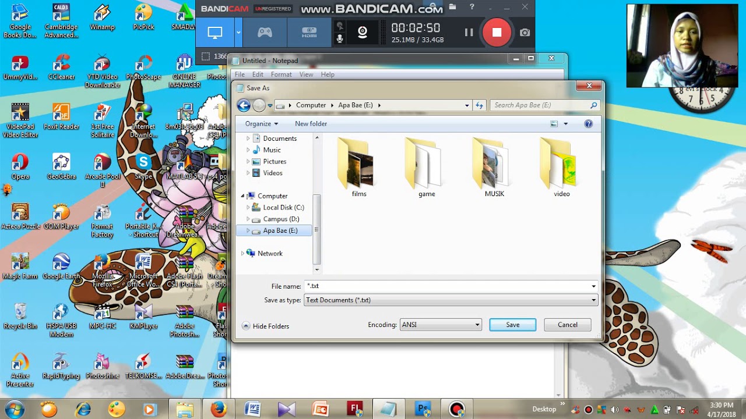Select Bandicam game recording mode icon

265,33
